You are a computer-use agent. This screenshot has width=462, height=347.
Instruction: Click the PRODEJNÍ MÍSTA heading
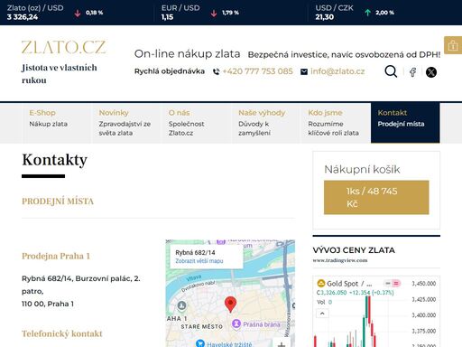(58, 202)
